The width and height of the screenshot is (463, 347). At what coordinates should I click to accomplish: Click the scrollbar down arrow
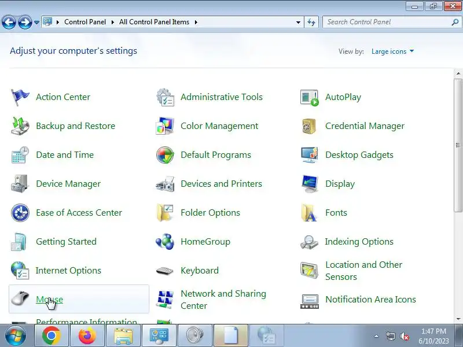tap(458, 319)
